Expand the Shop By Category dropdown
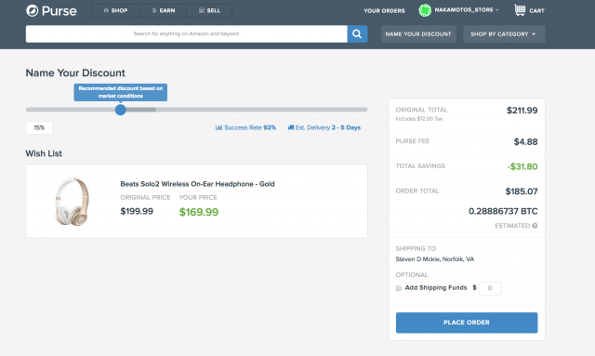595x356 pixels. pyautogui.click(x=504, y=33)
